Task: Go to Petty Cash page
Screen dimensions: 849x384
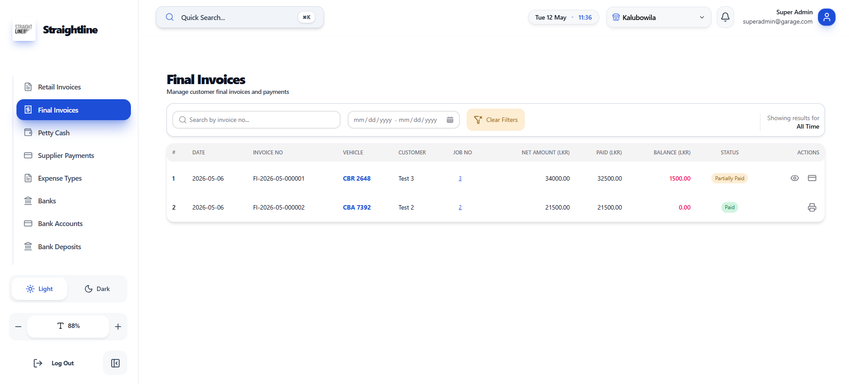Action: click(73, 133)
